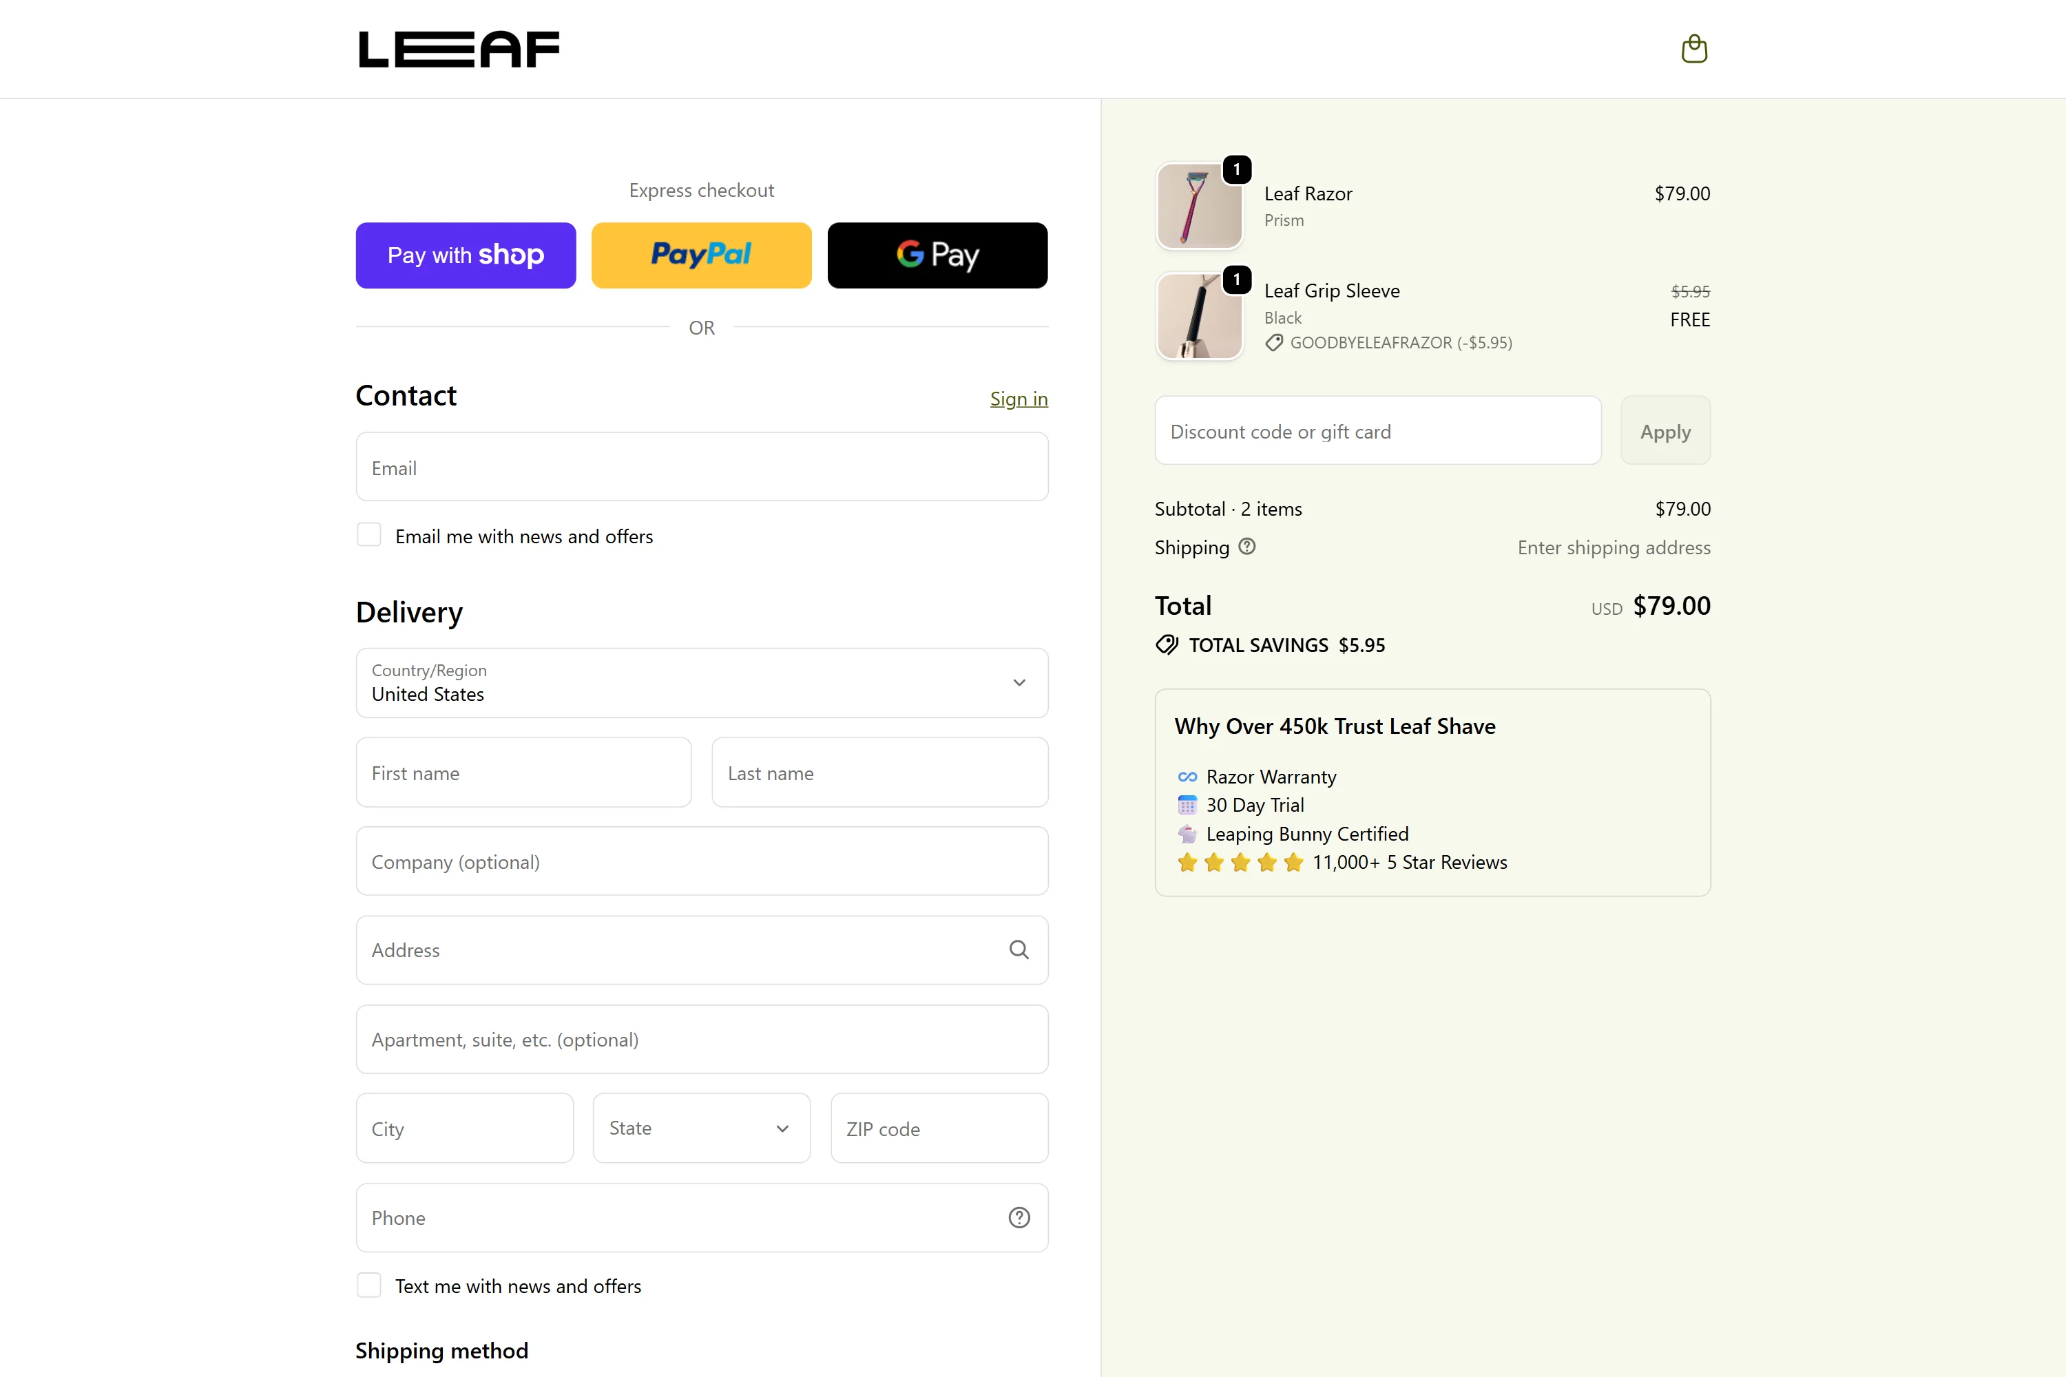Click the Apply discount button
The width and height of the screenshot is (2066, 1377).
pyautogui.click(x=1665, y=431)
